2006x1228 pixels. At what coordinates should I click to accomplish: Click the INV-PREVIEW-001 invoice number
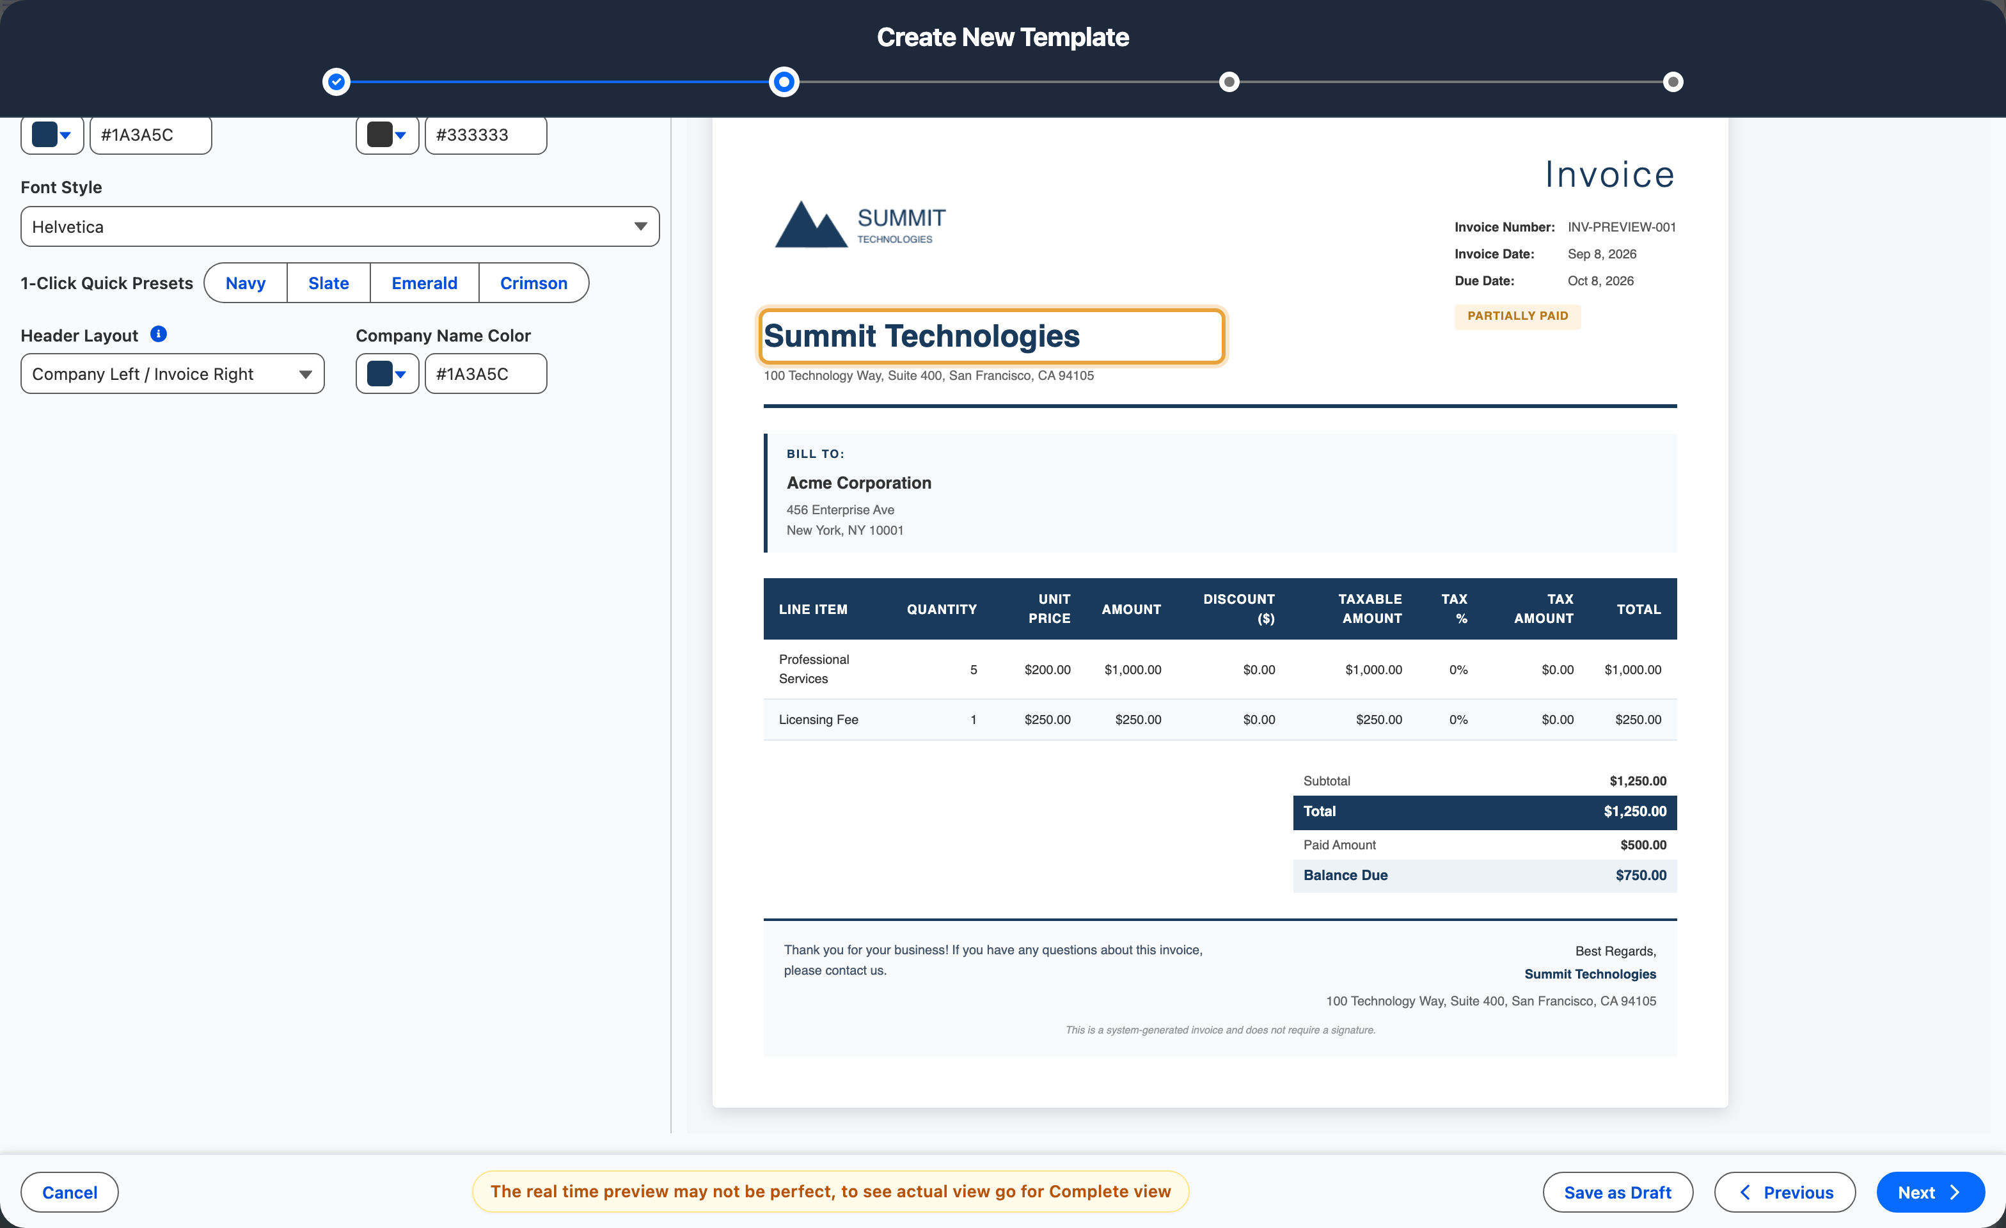click(x=1622, y=227)
